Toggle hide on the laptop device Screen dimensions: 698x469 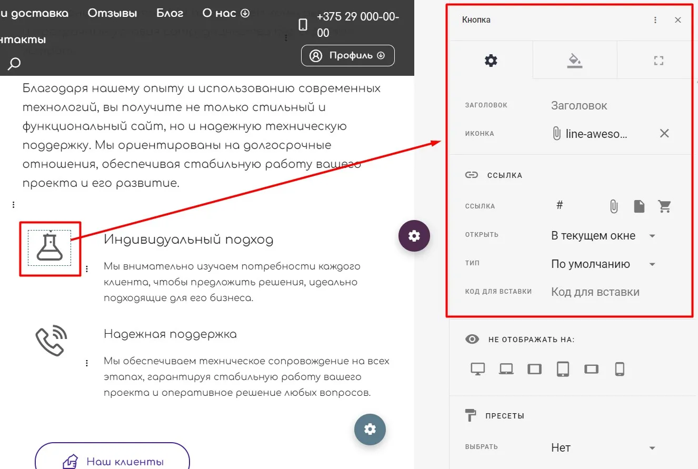(x=506, y=369)
